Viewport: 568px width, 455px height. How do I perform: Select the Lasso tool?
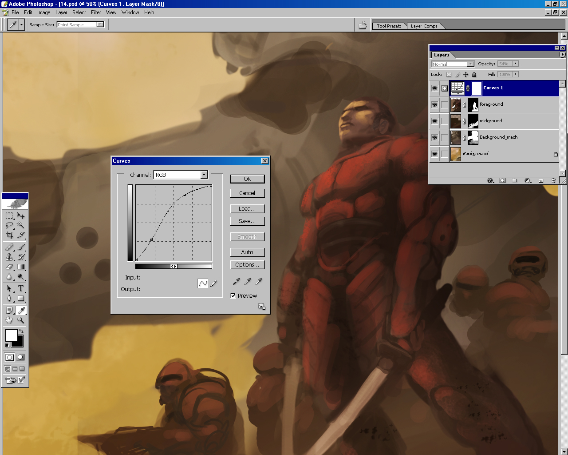pos(9,225)
